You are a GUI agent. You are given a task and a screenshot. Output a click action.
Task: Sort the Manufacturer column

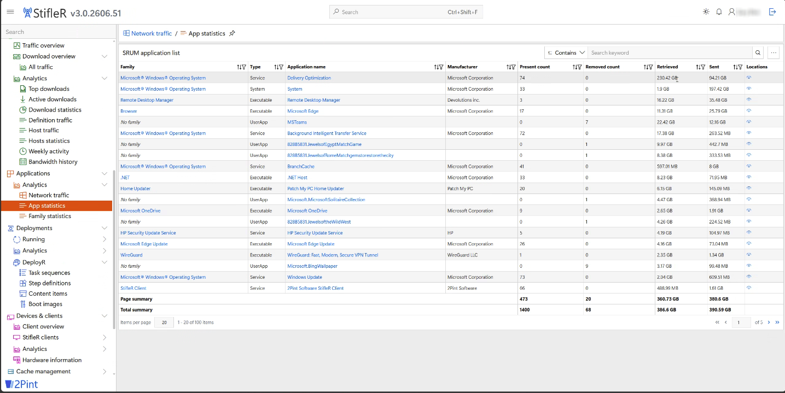pos(509,67)
